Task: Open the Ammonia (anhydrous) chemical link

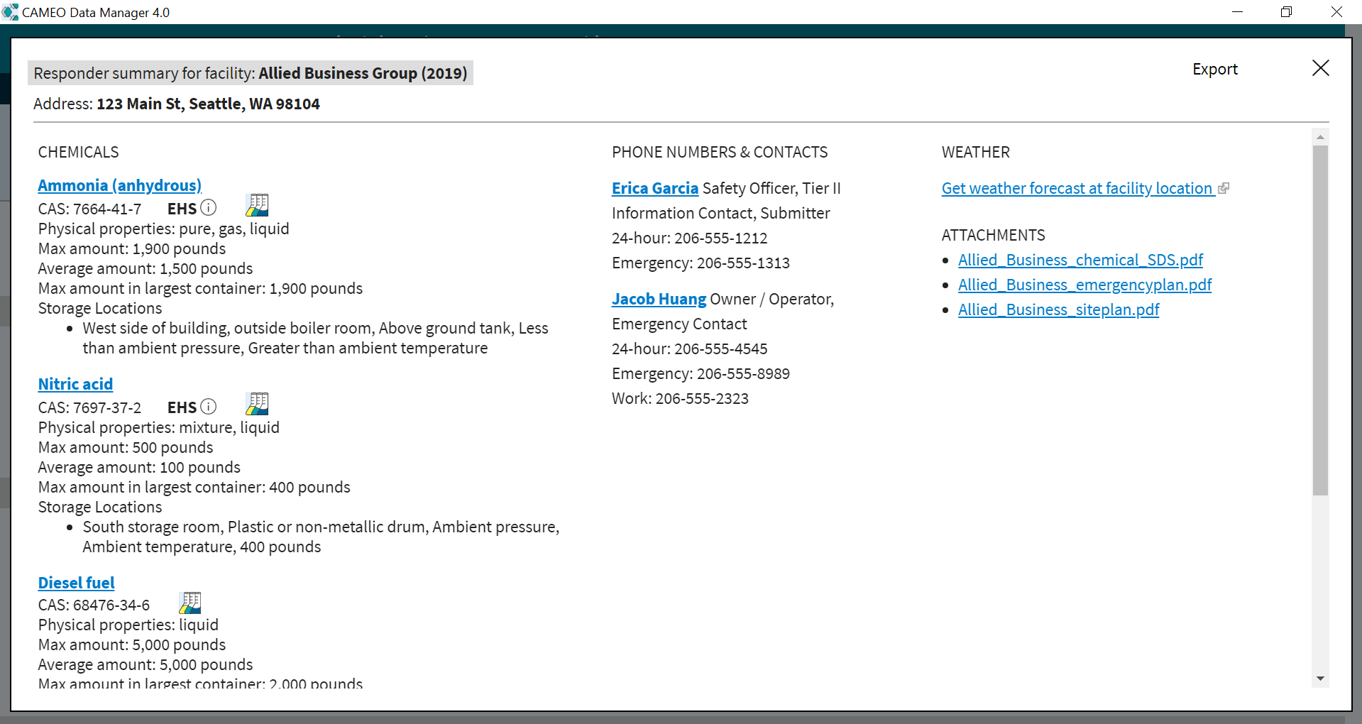Action: (120, 185)
